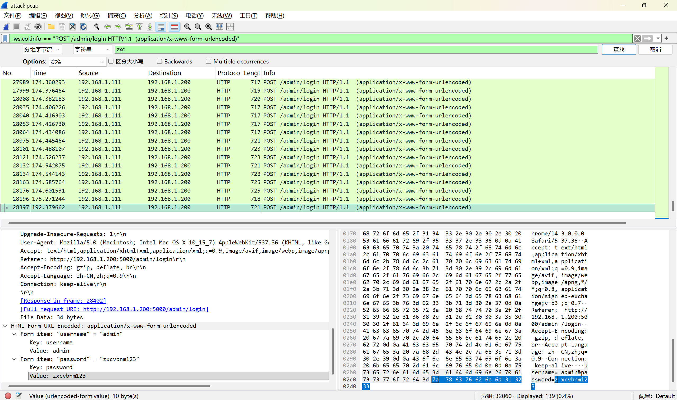Click the reload capture file icon
677x401 pixels.
(x=83, y=27)
